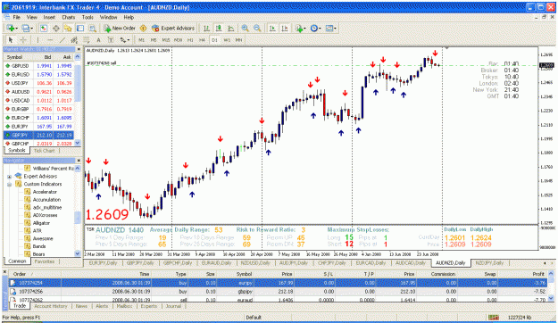Switch chart to bar chart mode
The width and height of the screenshot is (558, 323).
206,28
